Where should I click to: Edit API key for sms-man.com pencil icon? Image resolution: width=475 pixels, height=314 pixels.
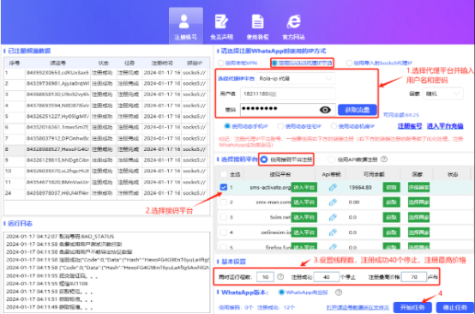click(x=333, y=202)
